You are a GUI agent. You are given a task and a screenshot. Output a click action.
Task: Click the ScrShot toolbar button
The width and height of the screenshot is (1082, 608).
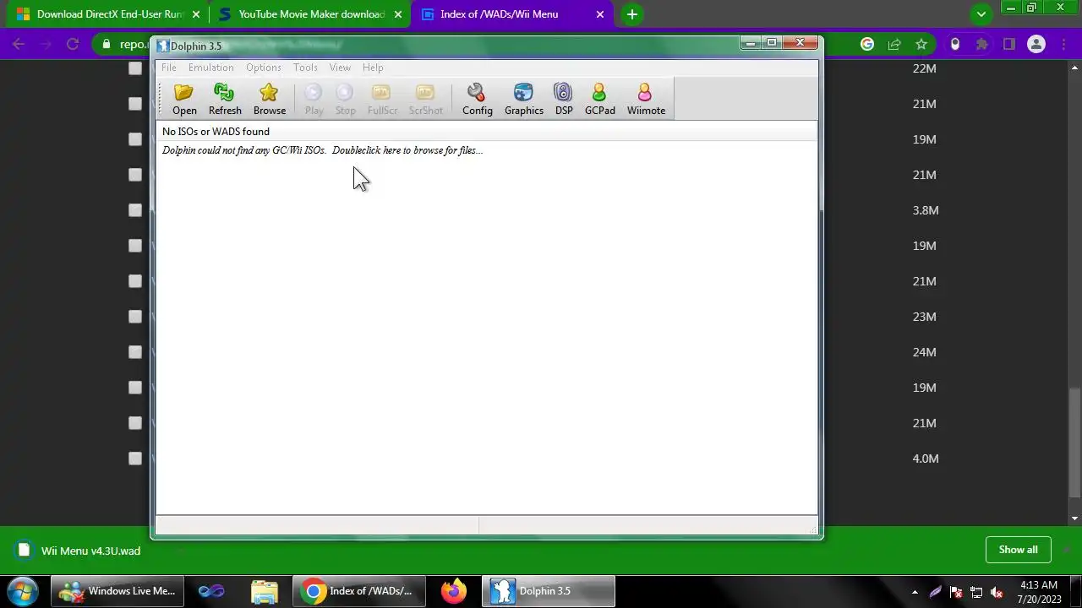click(425, 100)
